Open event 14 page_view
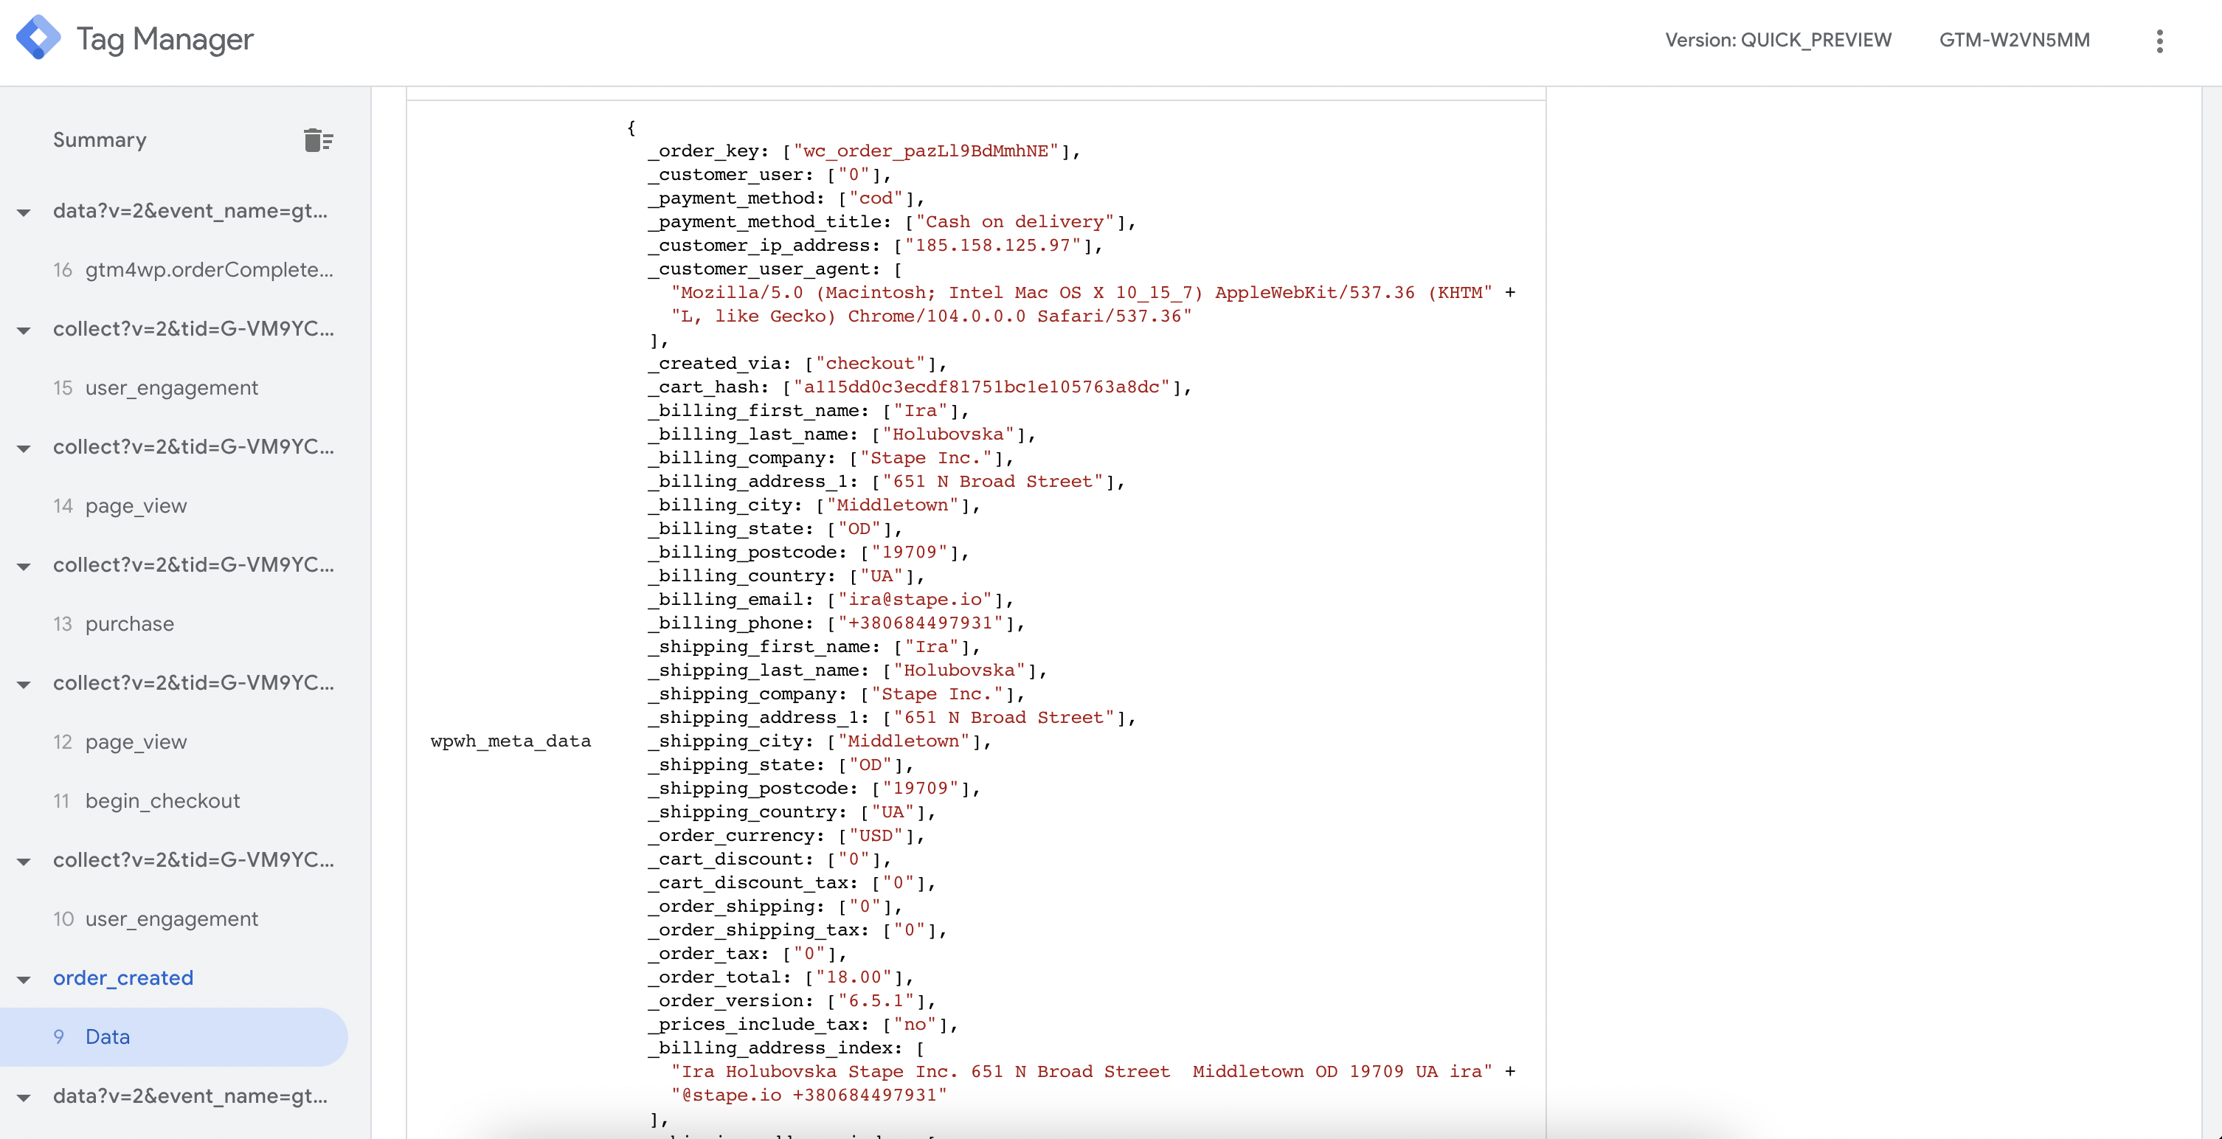Viewport: 2222px width, 1139px height. pos(120,507)
